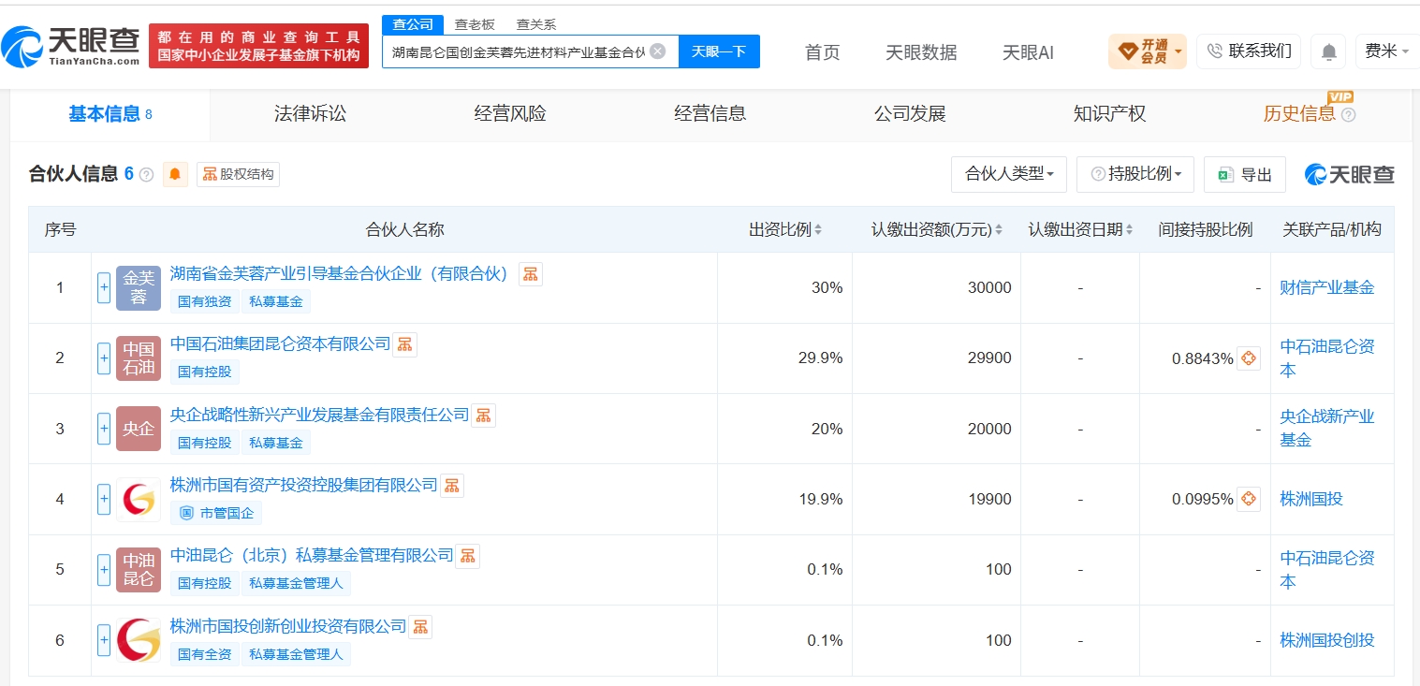Expand row 1 with the plus toggle
Viewport: 1420px width, 686px height.
point(104,287)
